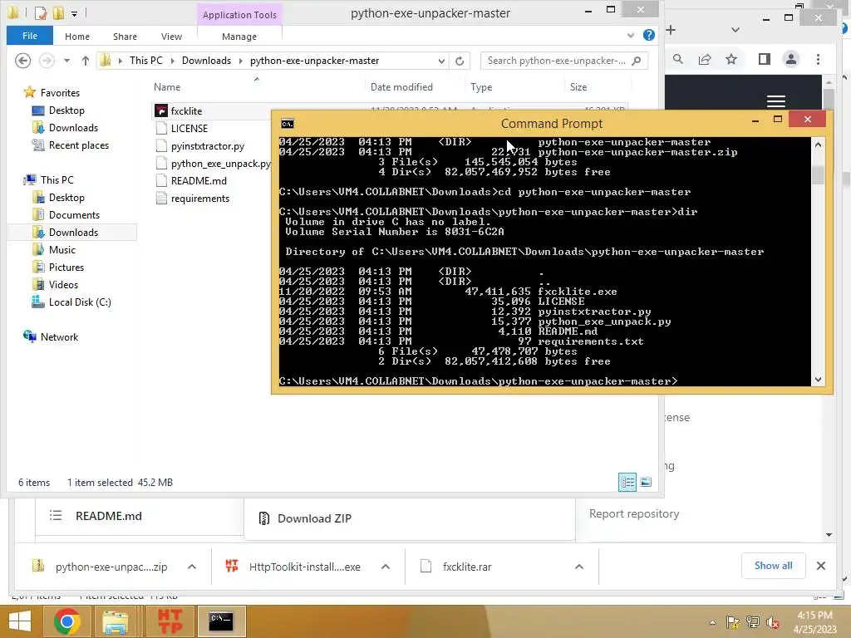Open the README.md outline list icon

click(56, 515)
